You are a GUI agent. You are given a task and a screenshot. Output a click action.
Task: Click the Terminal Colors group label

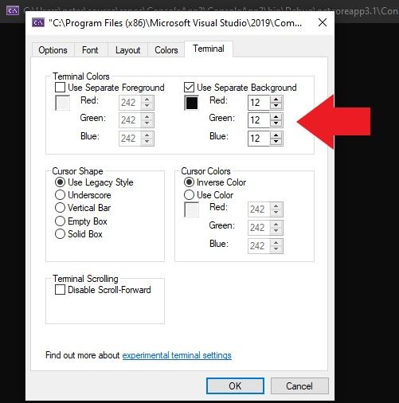coord(81,76)
